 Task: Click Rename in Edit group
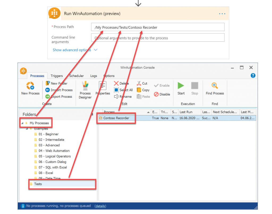point(123,97)
